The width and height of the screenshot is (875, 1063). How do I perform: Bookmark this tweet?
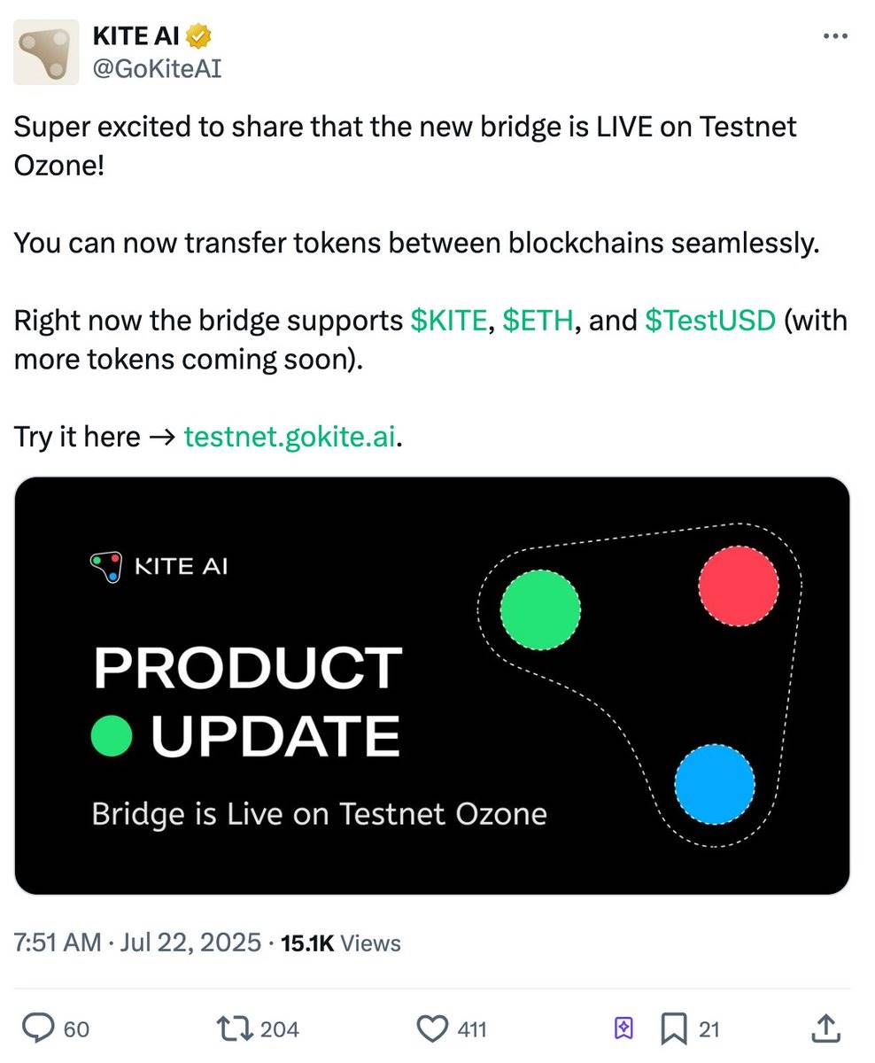(x=676, y=1028)
